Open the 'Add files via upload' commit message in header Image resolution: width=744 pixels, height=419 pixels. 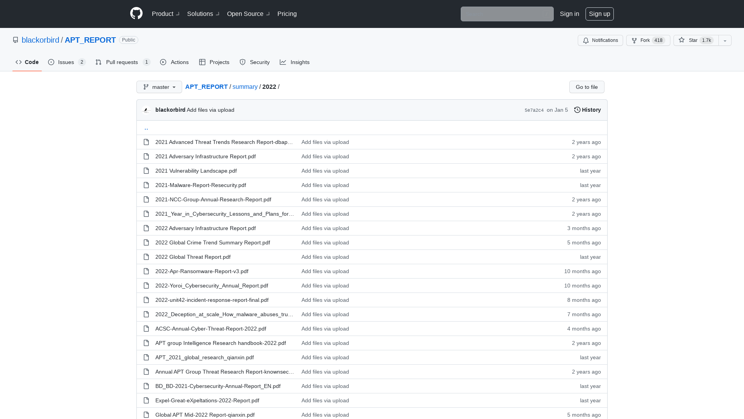coord(210,110)
